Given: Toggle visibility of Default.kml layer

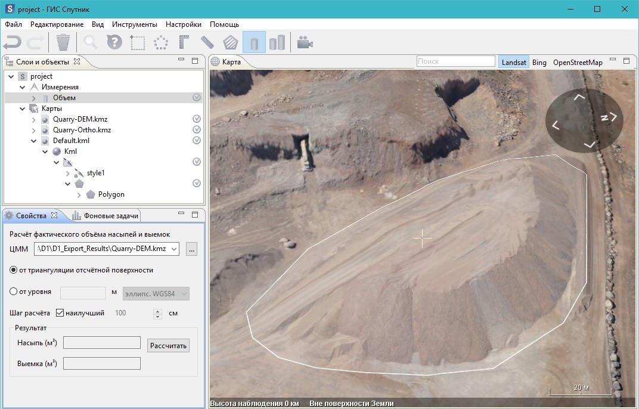Looking at the screenshot, I should point(197,140).
